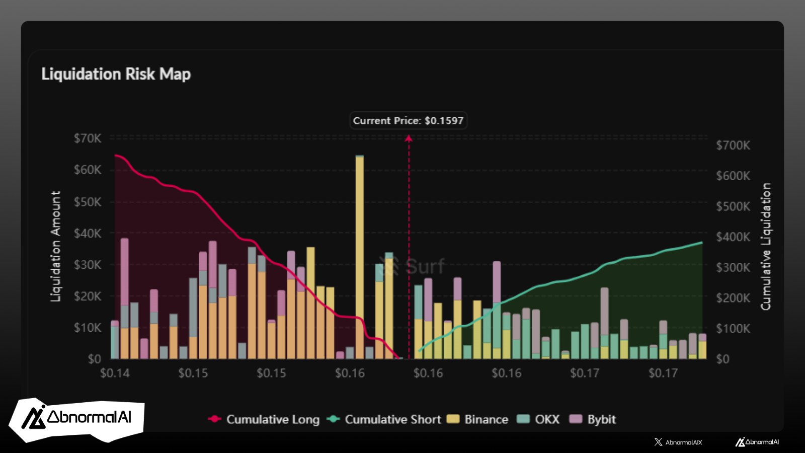Click the $500K right axis label
Image resolution: width=805 pixels, height=453 pixels.
point(733,206)
